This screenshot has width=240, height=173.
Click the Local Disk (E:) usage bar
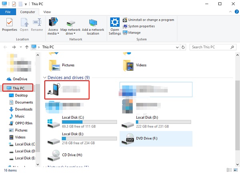click(x=89, y=139)
